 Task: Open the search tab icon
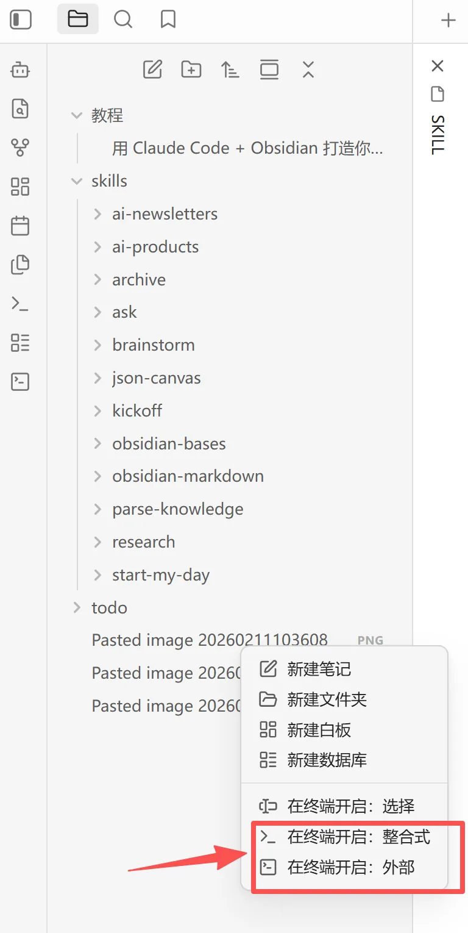(x=123, y=20)
